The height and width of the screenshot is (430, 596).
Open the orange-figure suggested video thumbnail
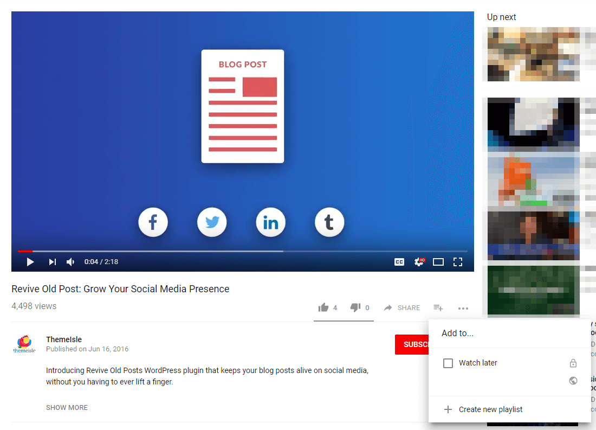534,179
